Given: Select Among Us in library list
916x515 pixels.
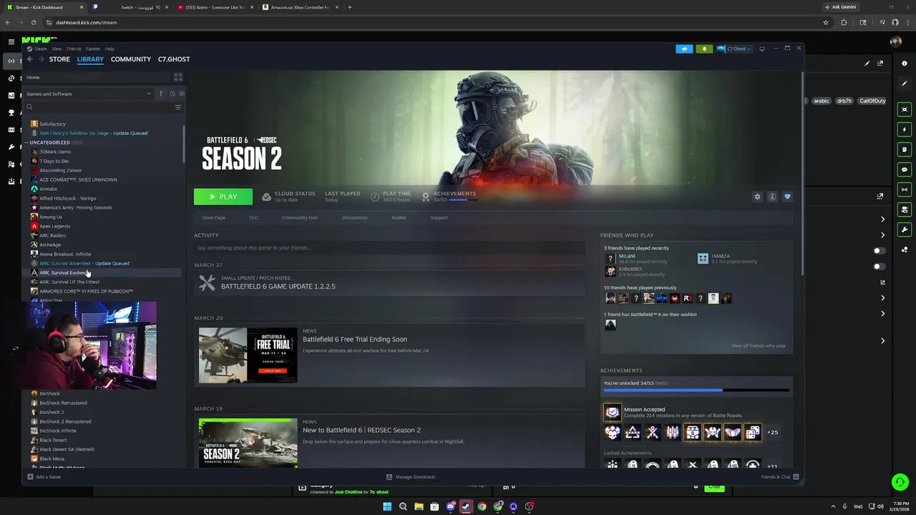Looking at the screenshot, I should coord(51,217).
